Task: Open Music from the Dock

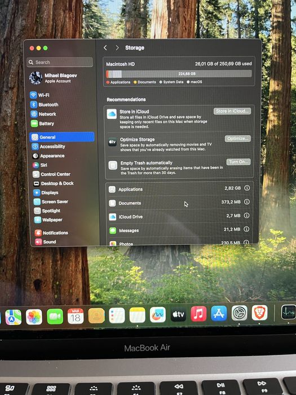Action: point(198,314)
